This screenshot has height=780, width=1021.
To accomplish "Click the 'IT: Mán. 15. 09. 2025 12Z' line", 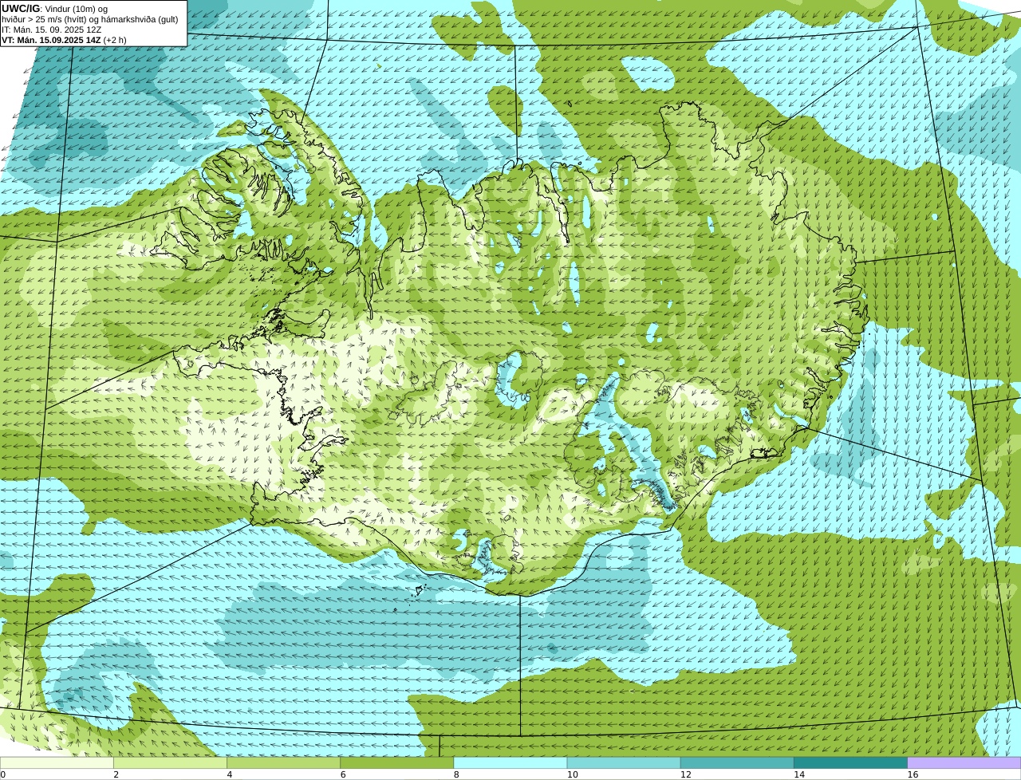I will 52,30.
